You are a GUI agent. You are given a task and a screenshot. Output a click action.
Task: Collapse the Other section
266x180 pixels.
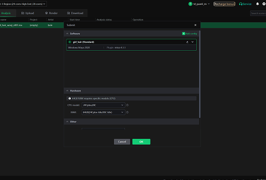click(67, 122)
